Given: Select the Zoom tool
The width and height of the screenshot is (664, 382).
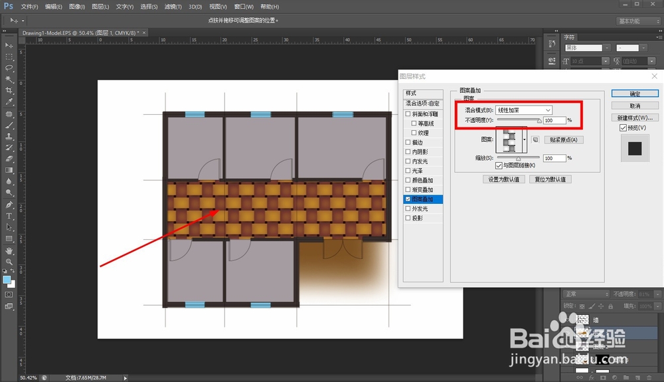Looking at the screenshot, I should [9, 262].
